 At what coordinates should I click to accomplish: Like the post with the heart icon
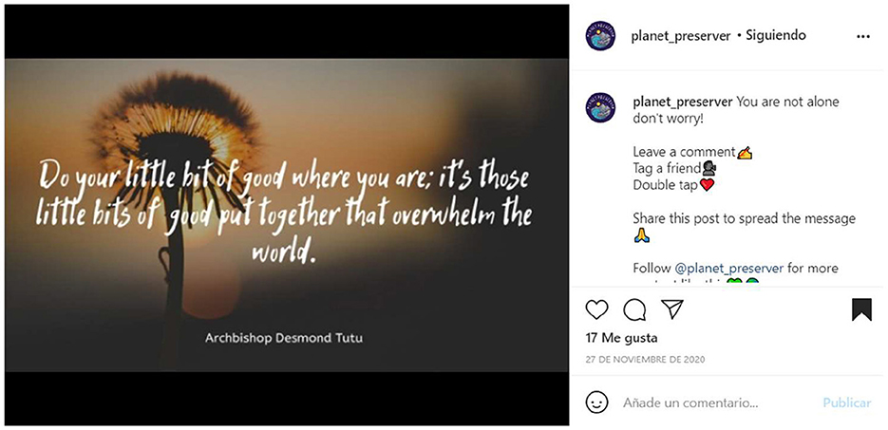(596, 309)
